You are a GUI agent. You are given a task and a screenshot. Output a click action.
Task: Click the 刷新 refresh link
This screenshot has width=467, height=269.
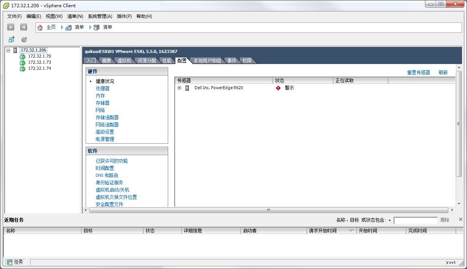(x=443, y=72)
